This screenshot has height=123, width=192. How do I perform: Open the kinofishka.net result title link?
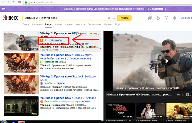point(66,57)
